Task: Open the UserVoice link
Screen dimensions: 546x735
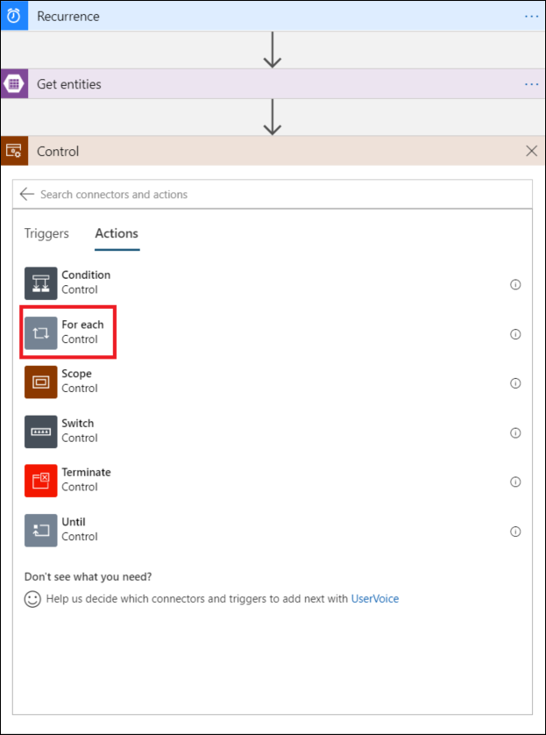Action: 374,598
